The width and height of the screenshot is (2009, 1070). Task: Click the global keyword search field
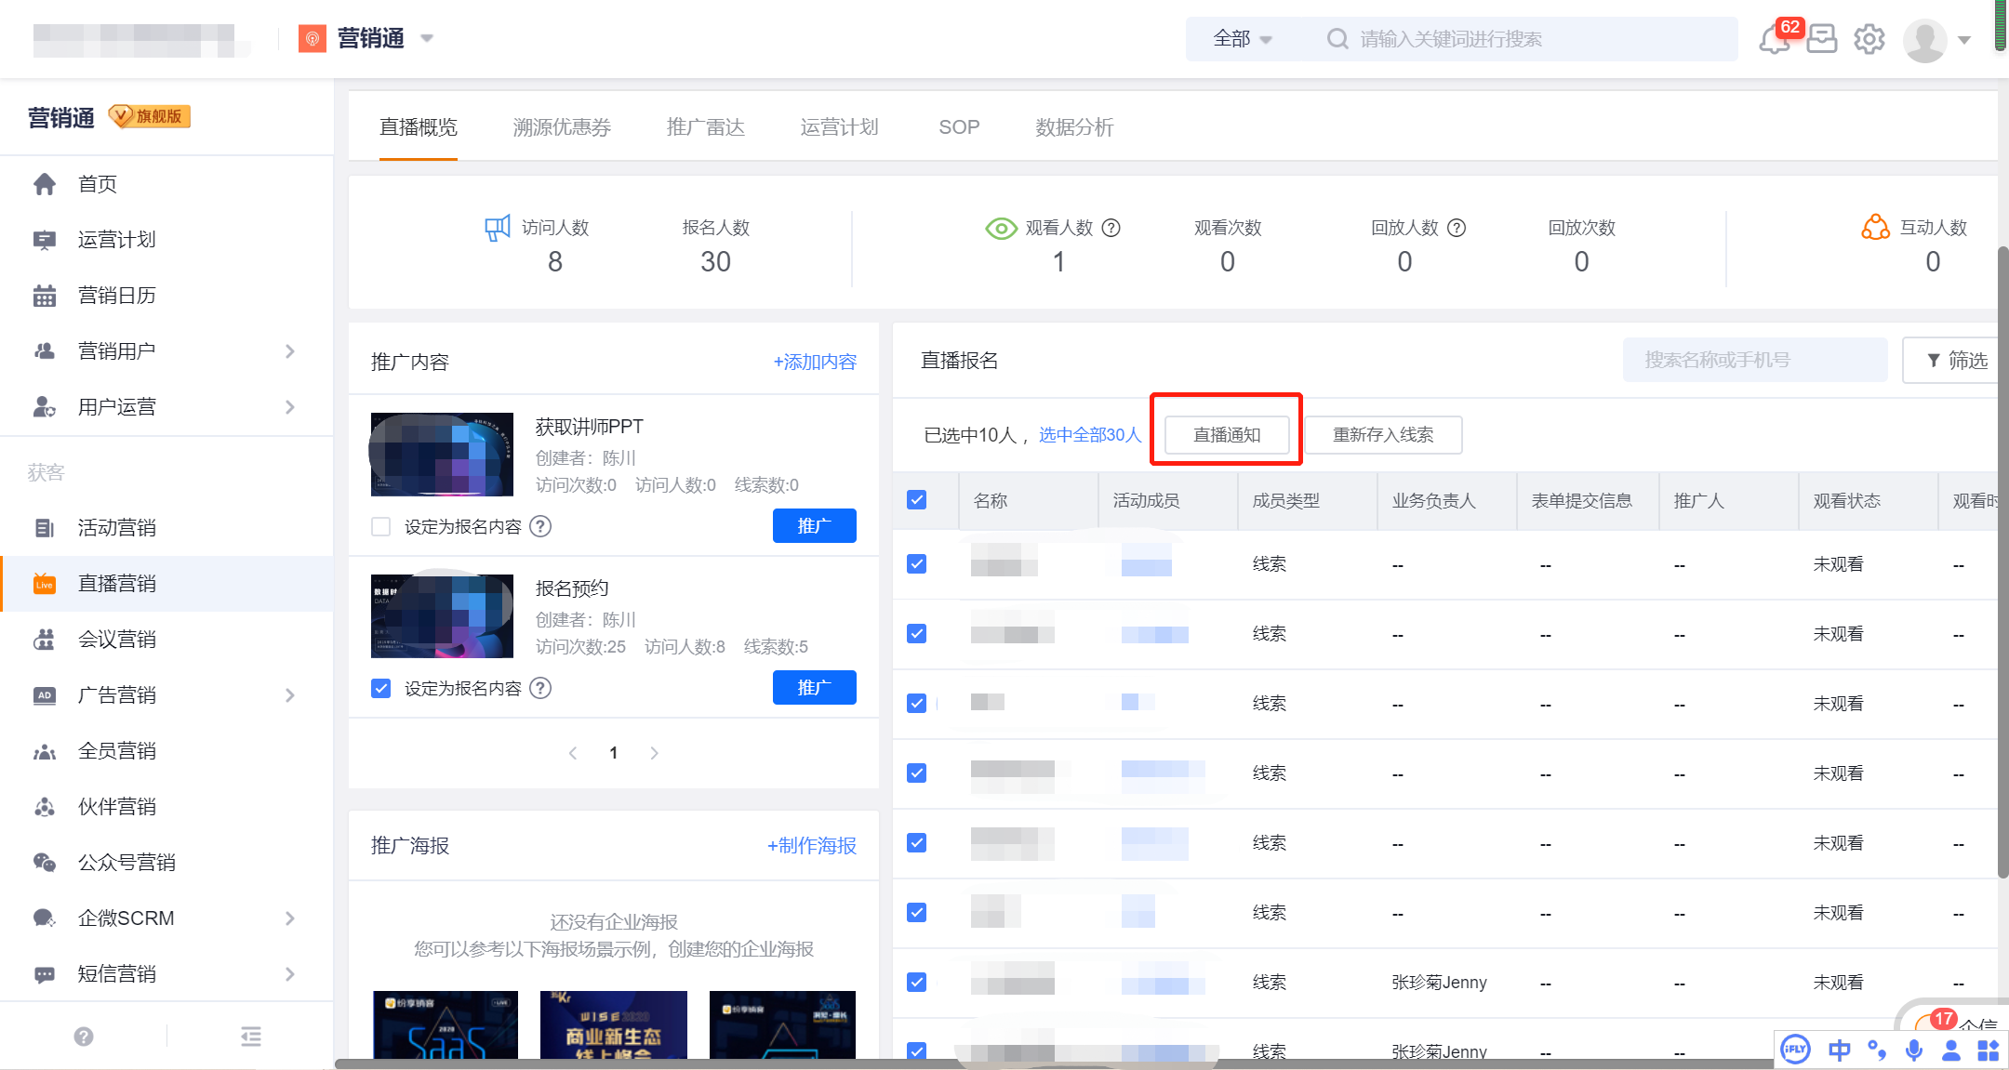1525,39
